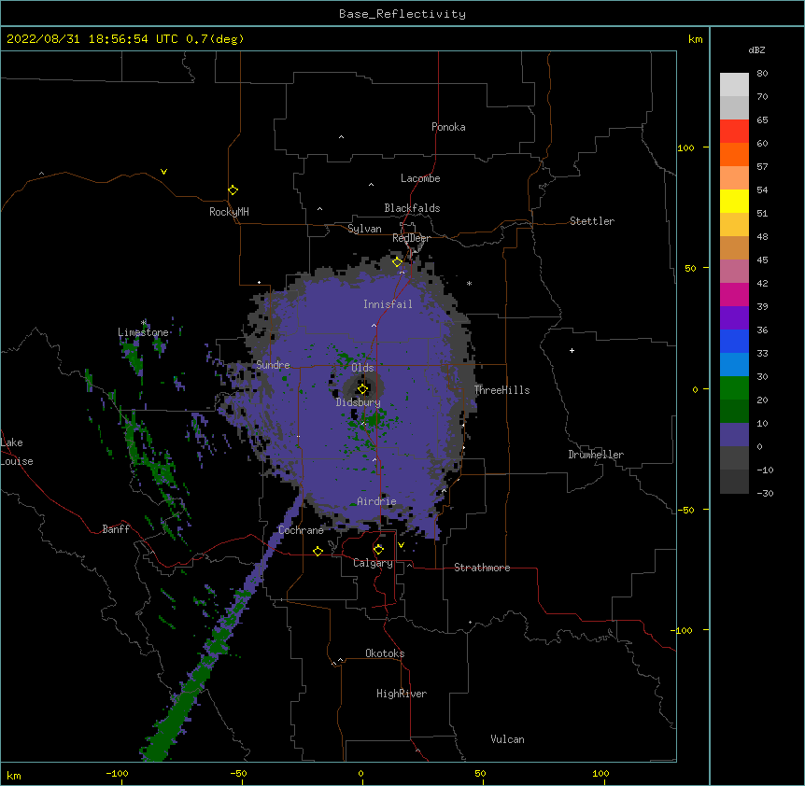Click the white asterisk marker east of Innisfail
This screenshot has height=786, width=805.
click(x=469, y=283)
